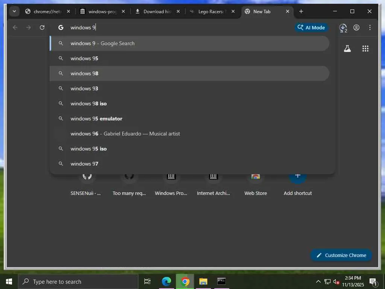The width and height of the screenshot is (385, 289).
Task: Go back to previous page
Action: point(15,27)
